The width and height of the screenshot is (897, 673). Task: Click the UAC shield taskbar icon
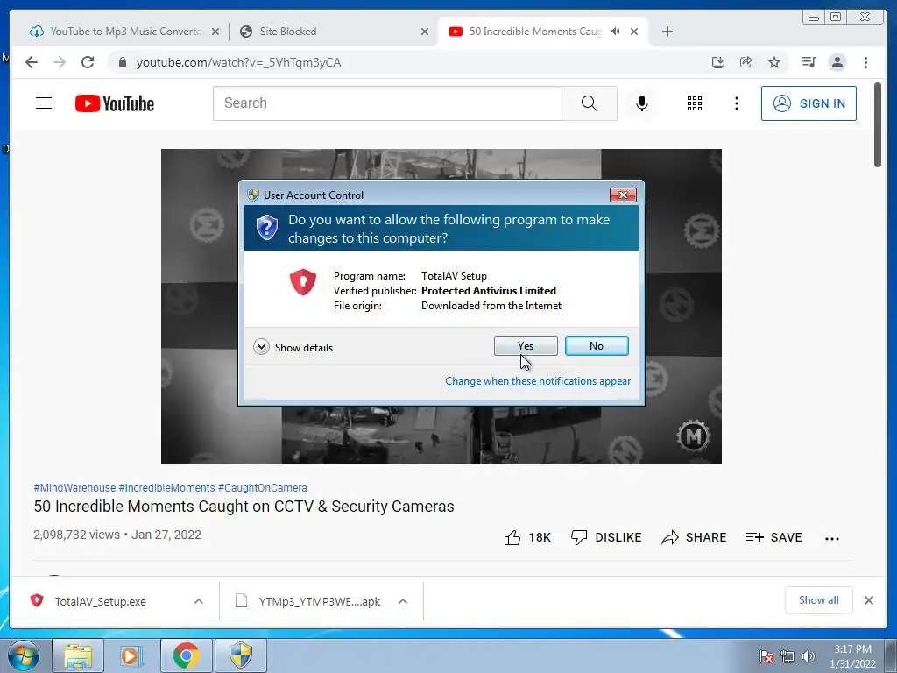click(x=240, y=655)
